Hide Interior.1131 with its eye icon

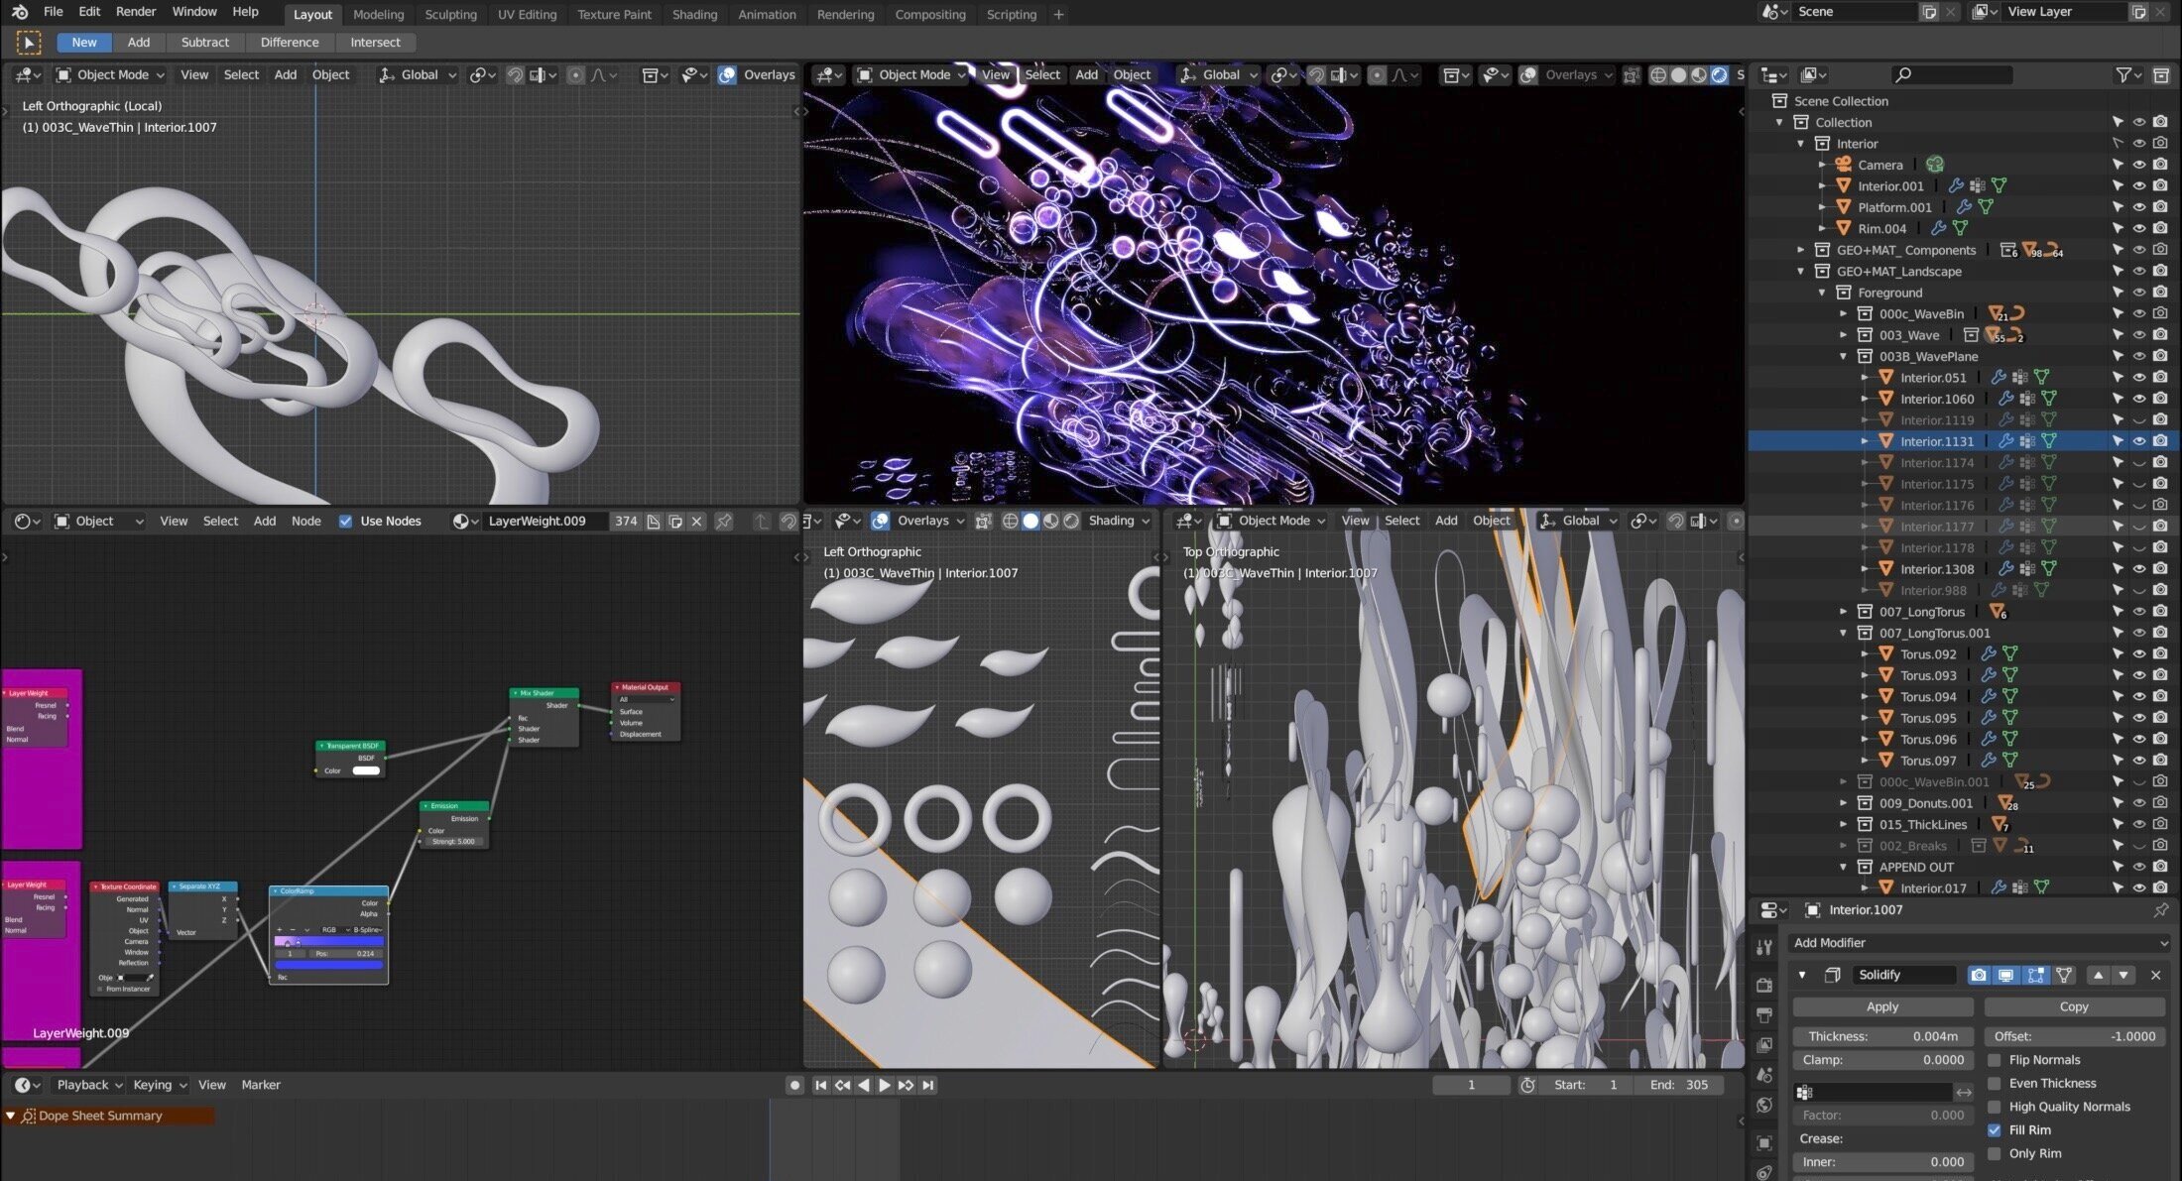(x=2139, y=441)
